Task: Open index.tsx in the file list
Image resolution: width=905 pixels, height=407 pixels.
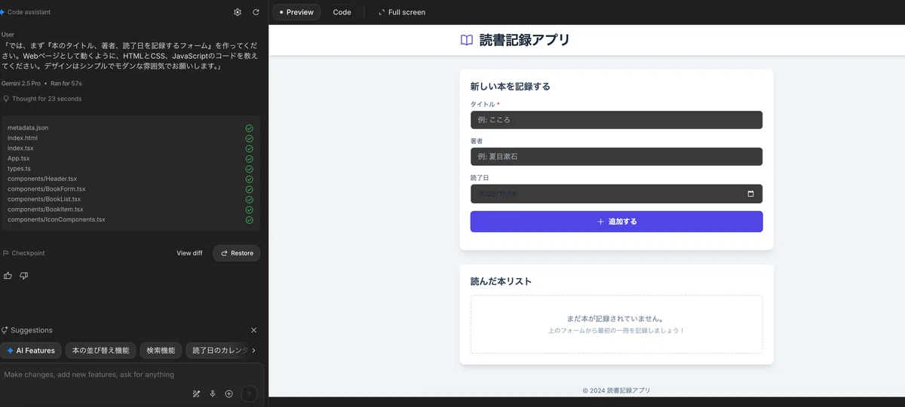Action: pos(21,148)
